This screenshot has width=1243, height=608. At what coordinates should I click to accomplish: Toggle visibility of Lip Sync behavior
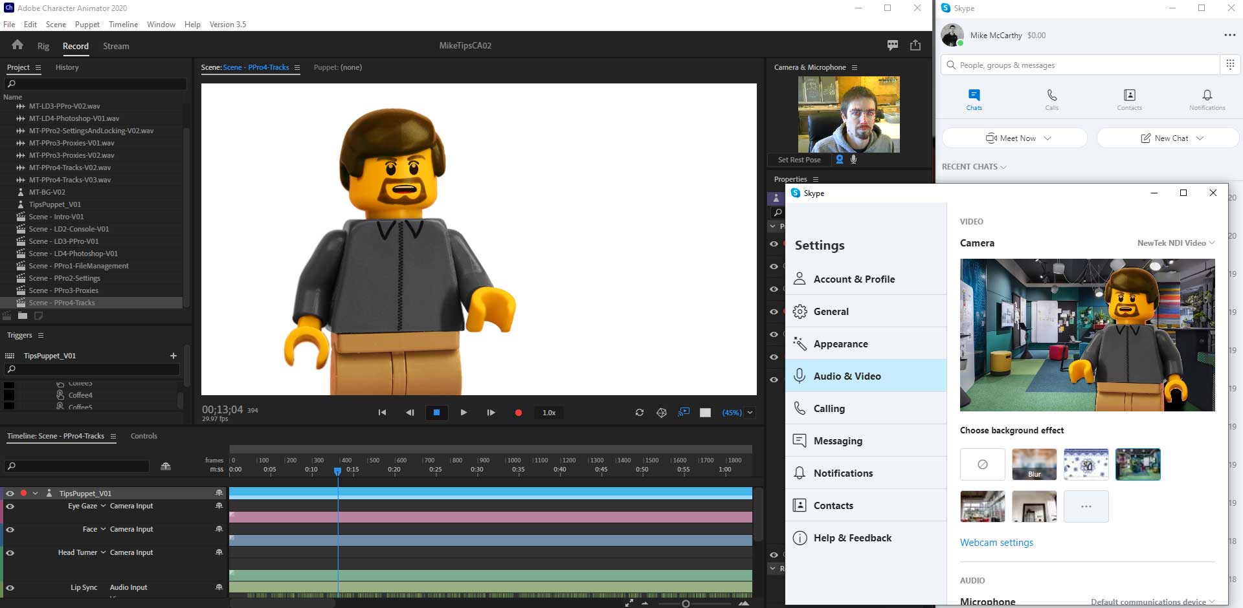tap(10, 588)
